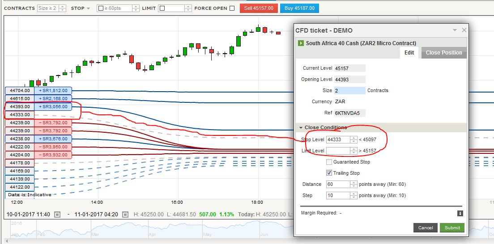The image size is (494, 244).
Task: Click the start date 10-01-2017 11:40
Action: pos(28,215)
